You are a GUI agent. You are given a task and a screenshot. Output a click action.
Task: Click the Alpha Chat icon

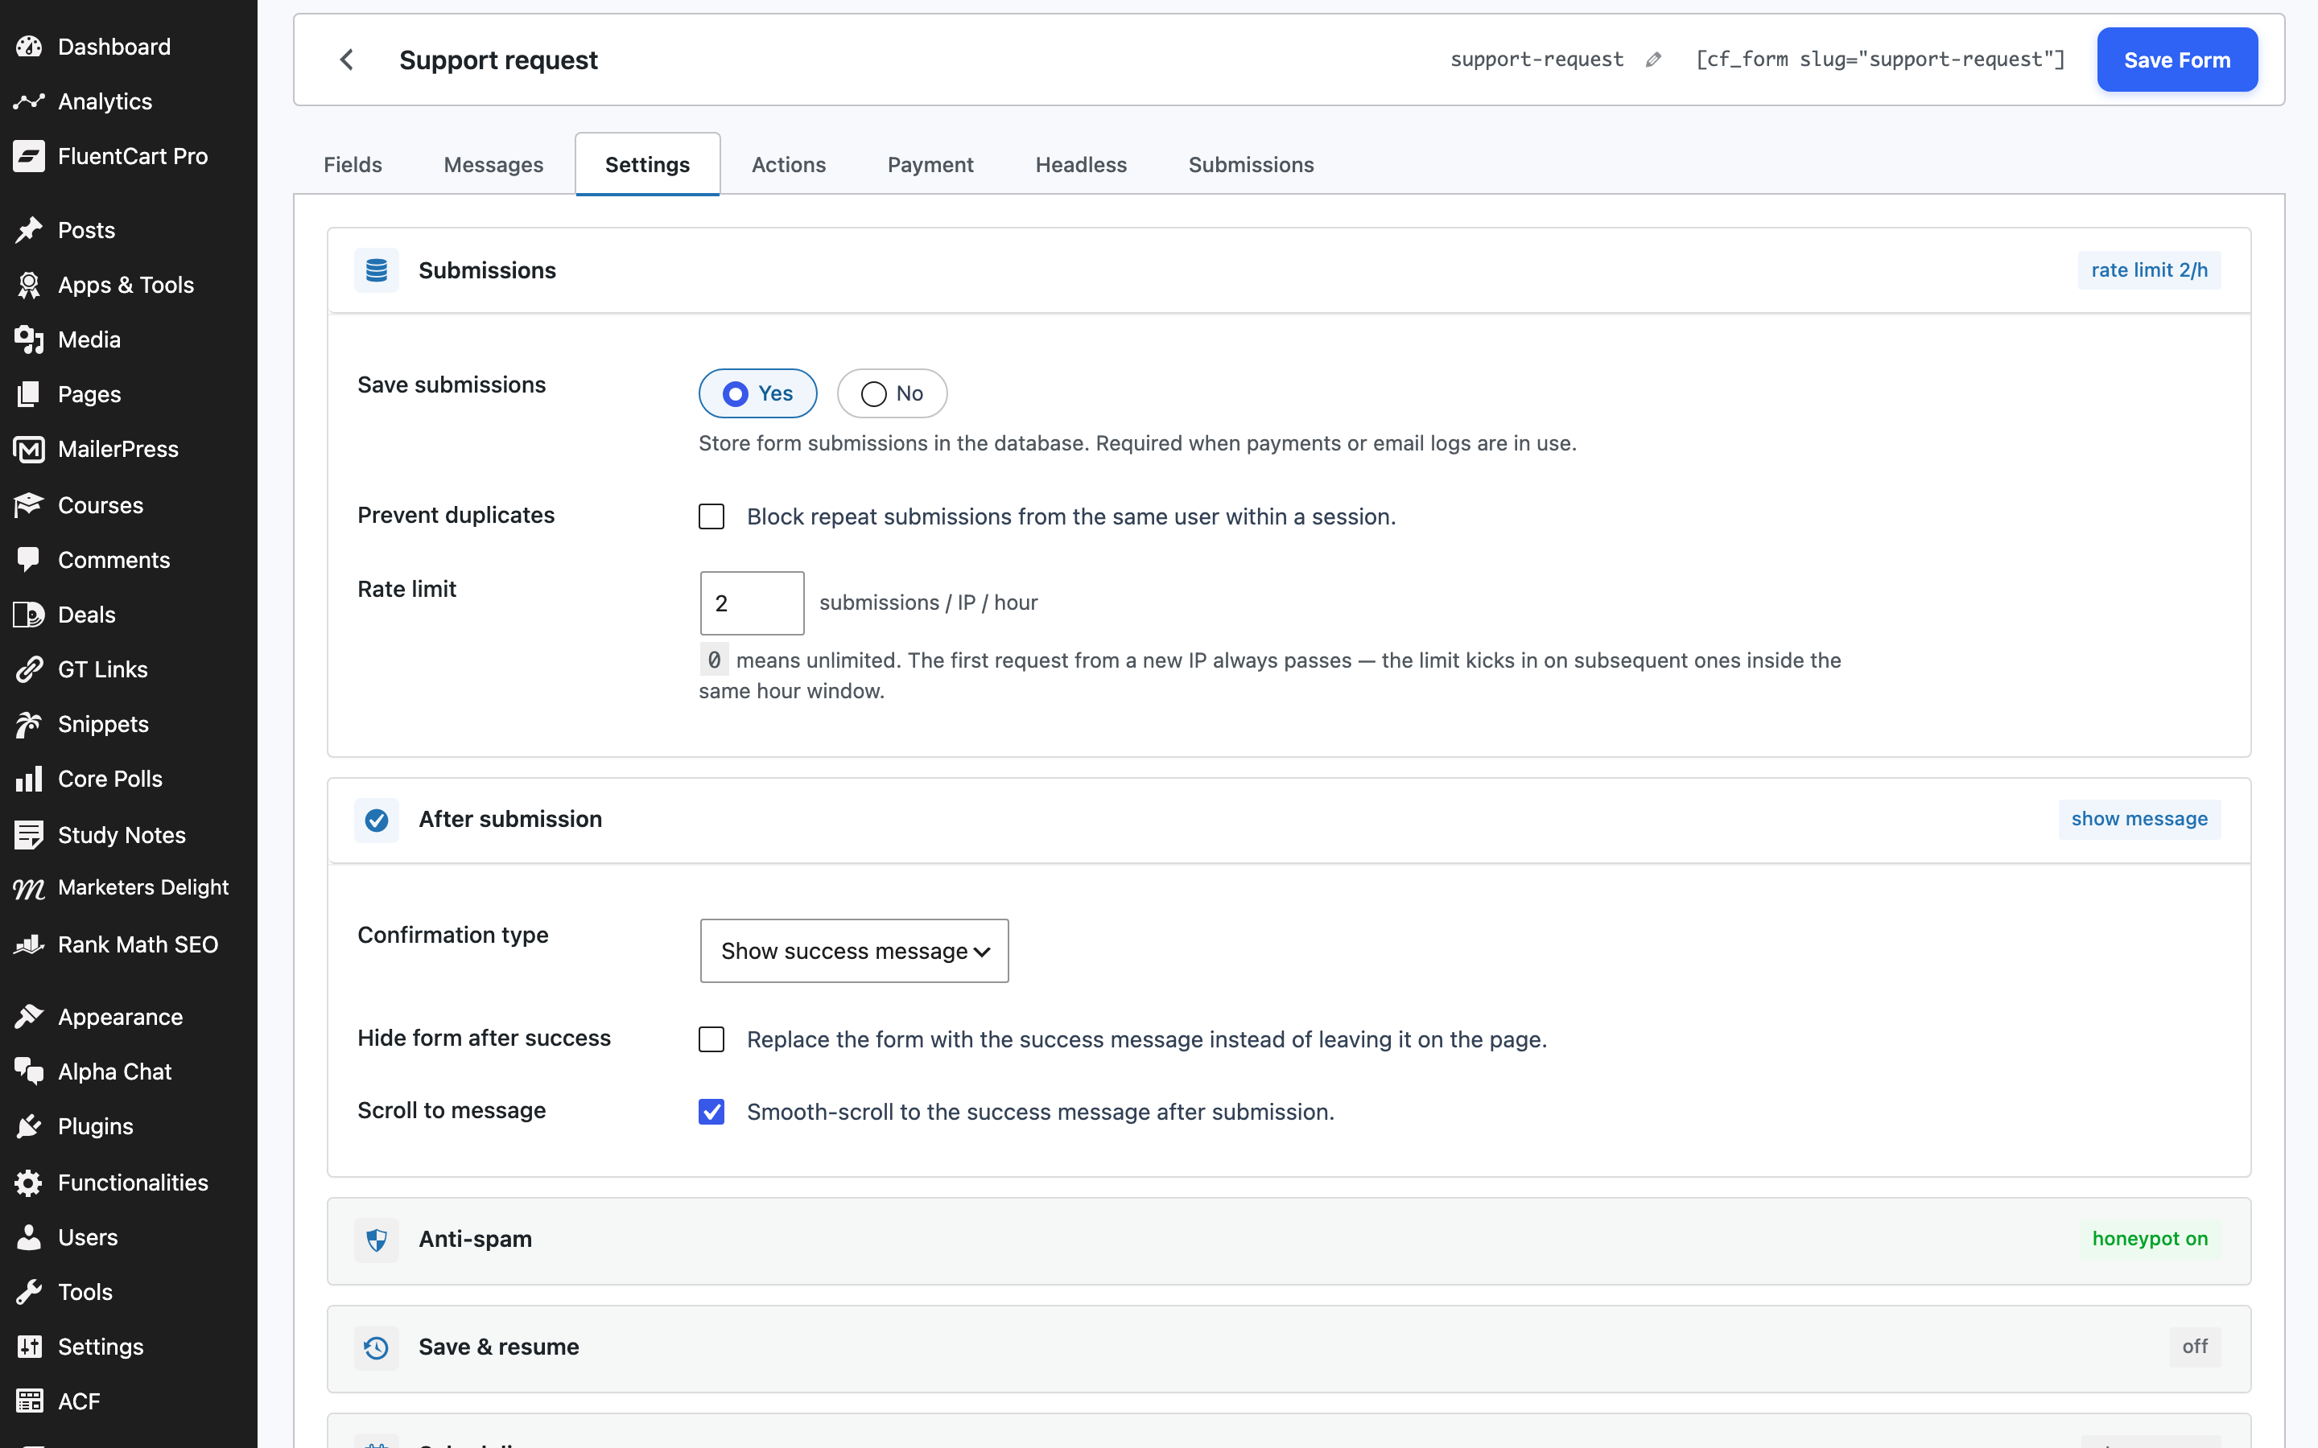29,1071
